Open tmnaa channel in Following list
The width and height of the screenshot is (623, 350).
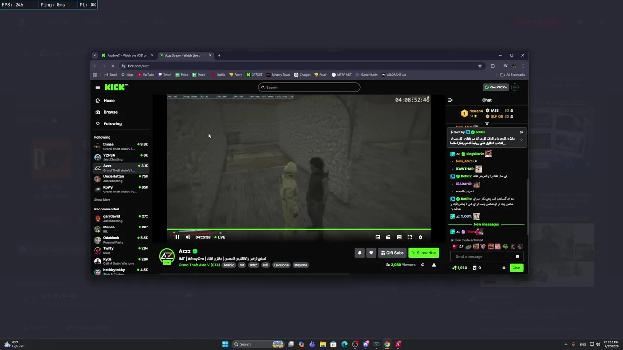coord(121,146)
